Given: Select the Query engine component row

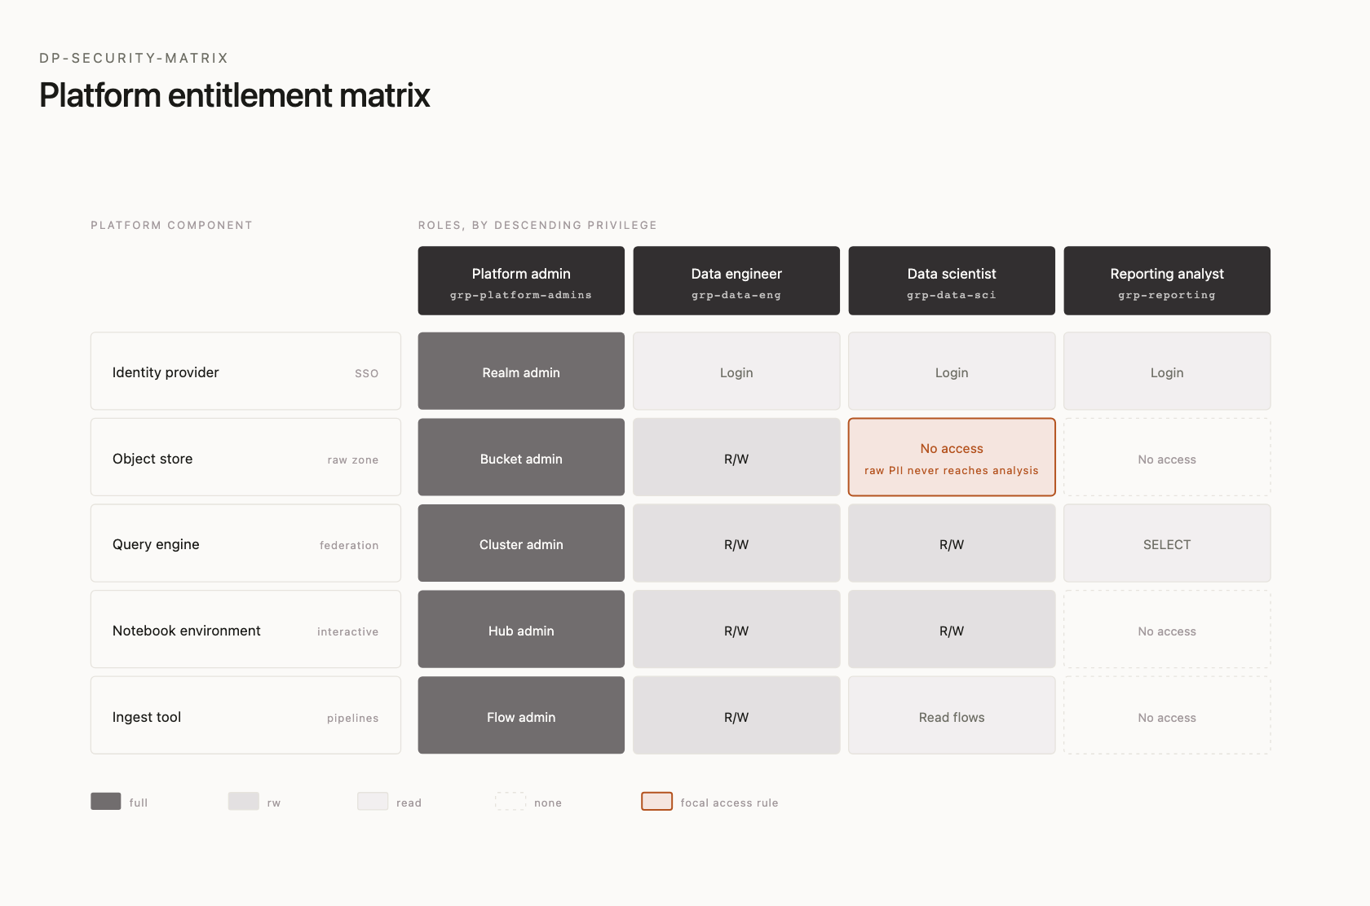Looking at the screenshot, I should [x=245, y=543].
